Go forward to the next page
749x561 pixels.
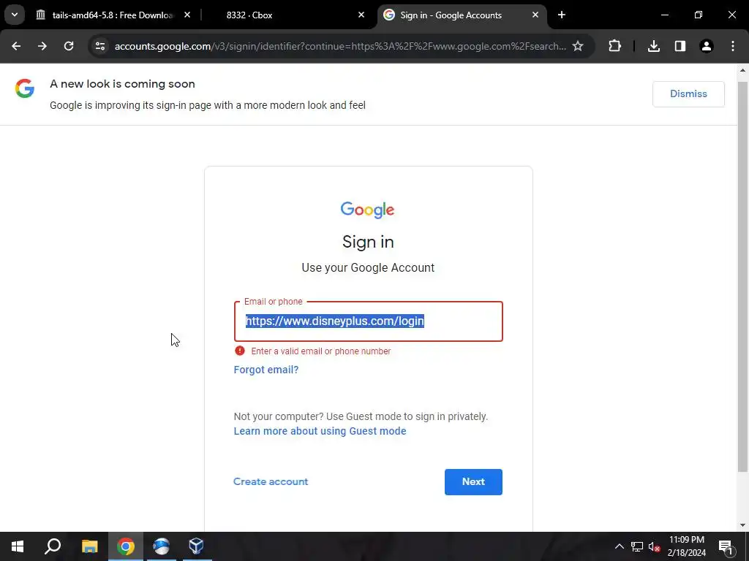coord(42,46)
